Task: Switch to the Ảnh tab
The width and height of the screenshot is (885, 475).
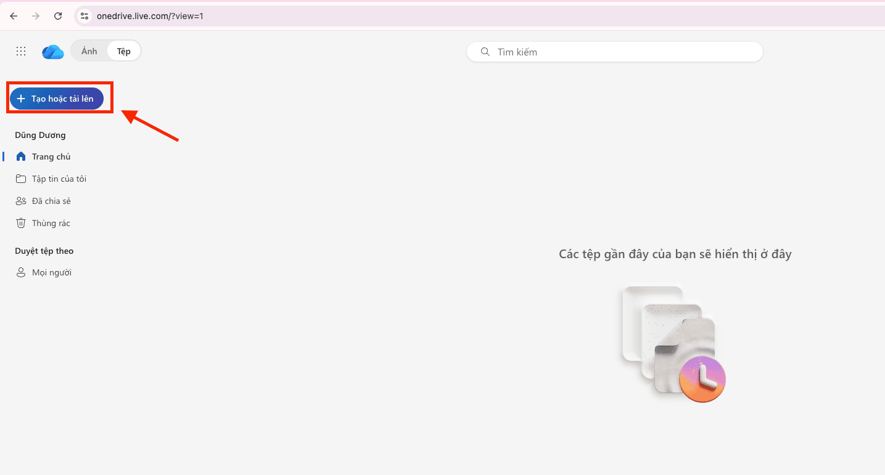Action: tap(88, 51)
